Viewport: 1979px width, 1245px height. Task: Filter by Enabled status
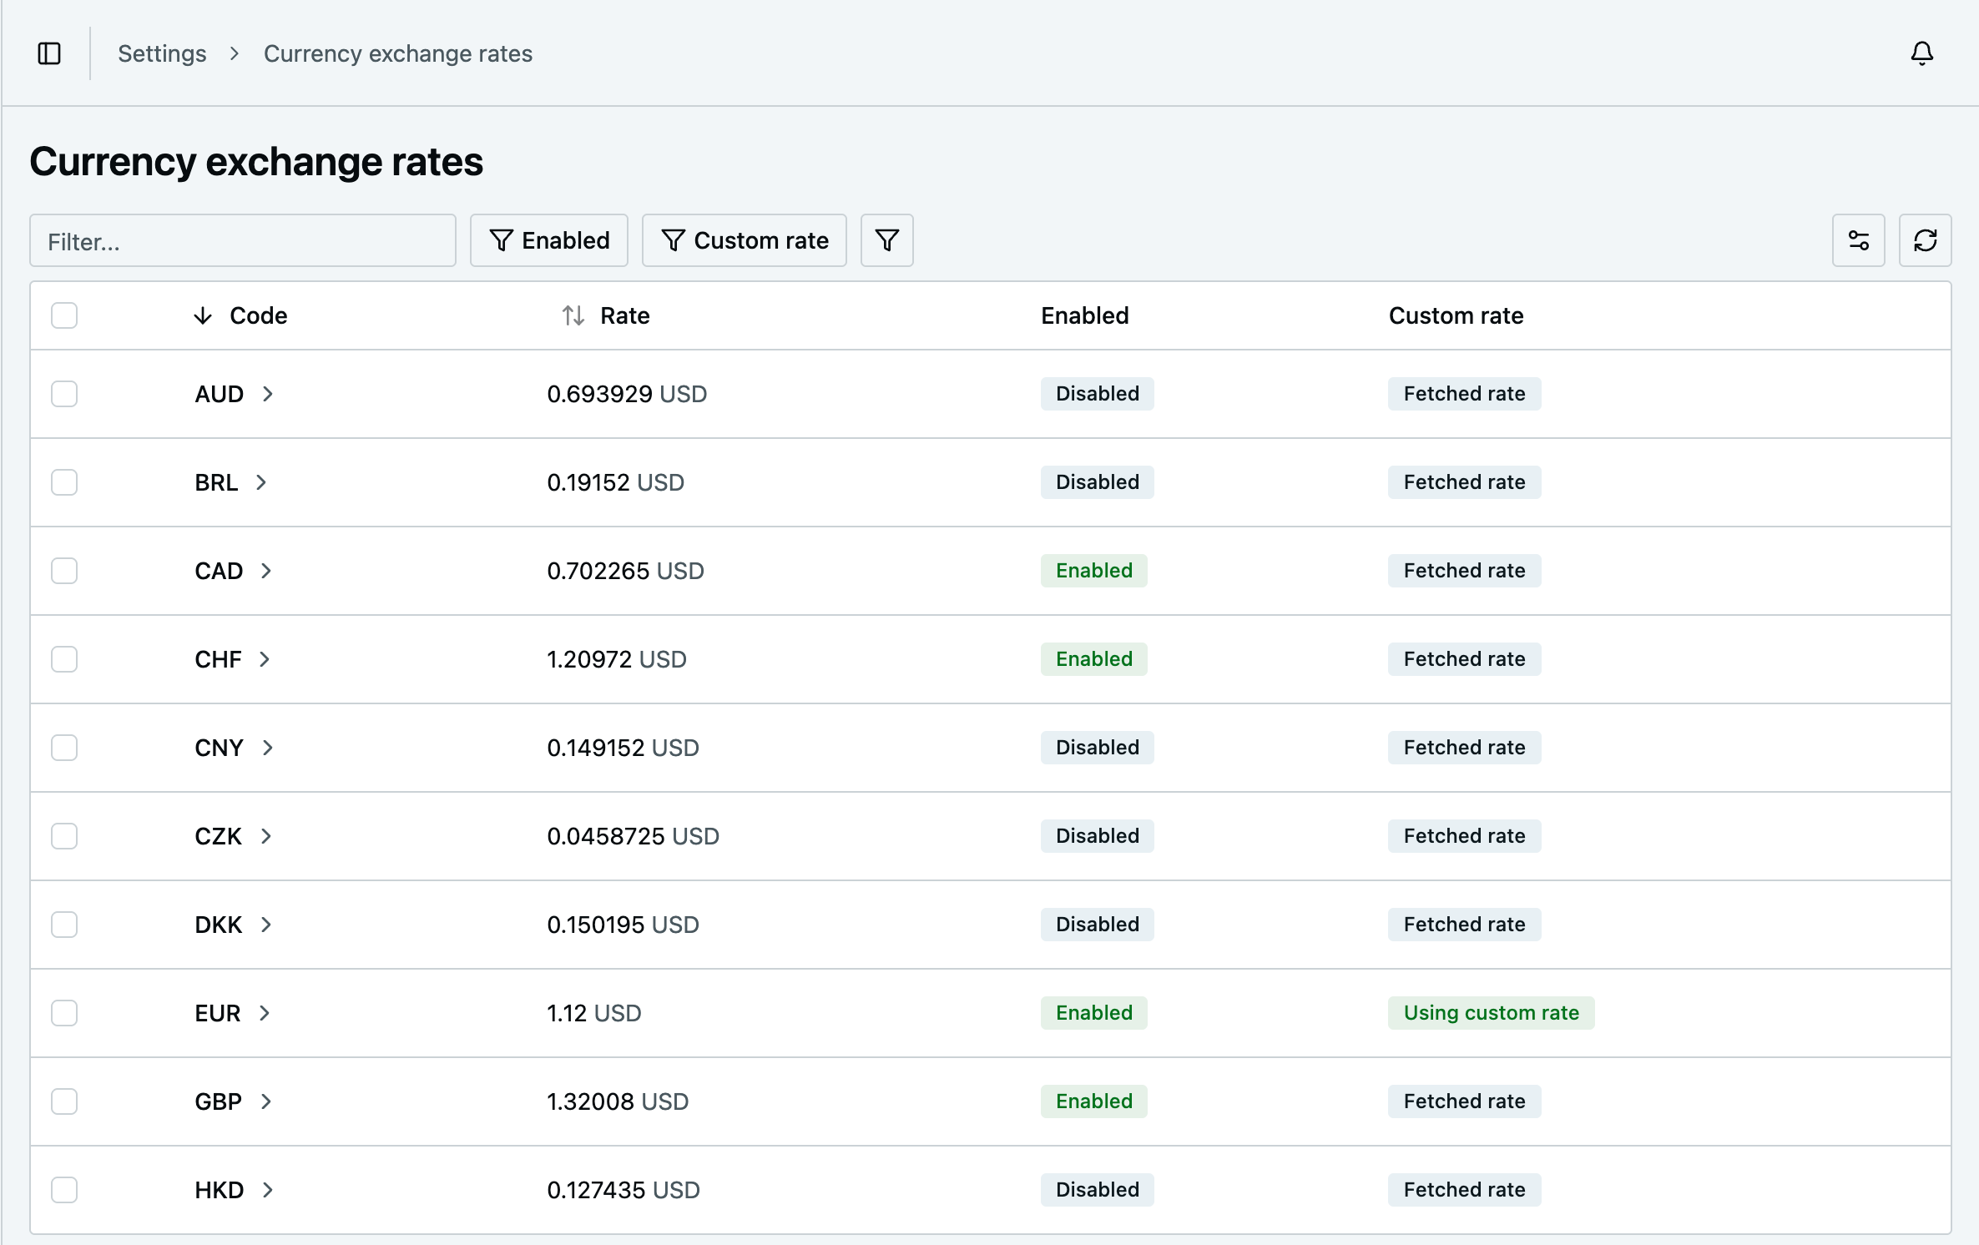[x=548, y=240]
